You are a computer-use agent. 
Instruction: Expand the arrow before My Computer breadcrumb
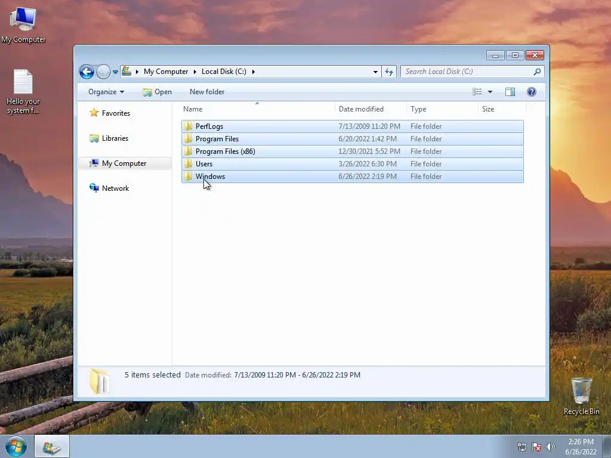pos(137,72)
